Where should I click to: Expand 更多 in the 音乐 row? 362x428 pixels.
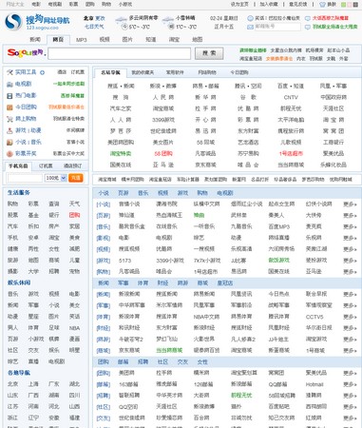click(x=350, y=227)
